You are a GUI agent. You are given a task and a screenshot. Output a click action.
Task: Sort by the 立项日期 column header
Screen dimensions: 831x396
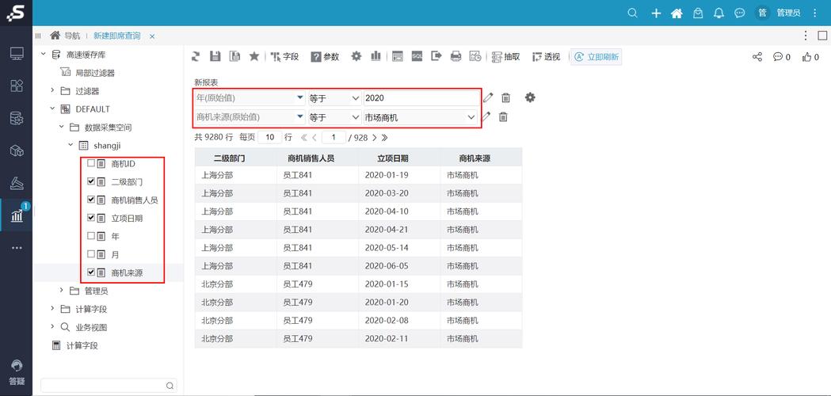(x=393, y=158)
